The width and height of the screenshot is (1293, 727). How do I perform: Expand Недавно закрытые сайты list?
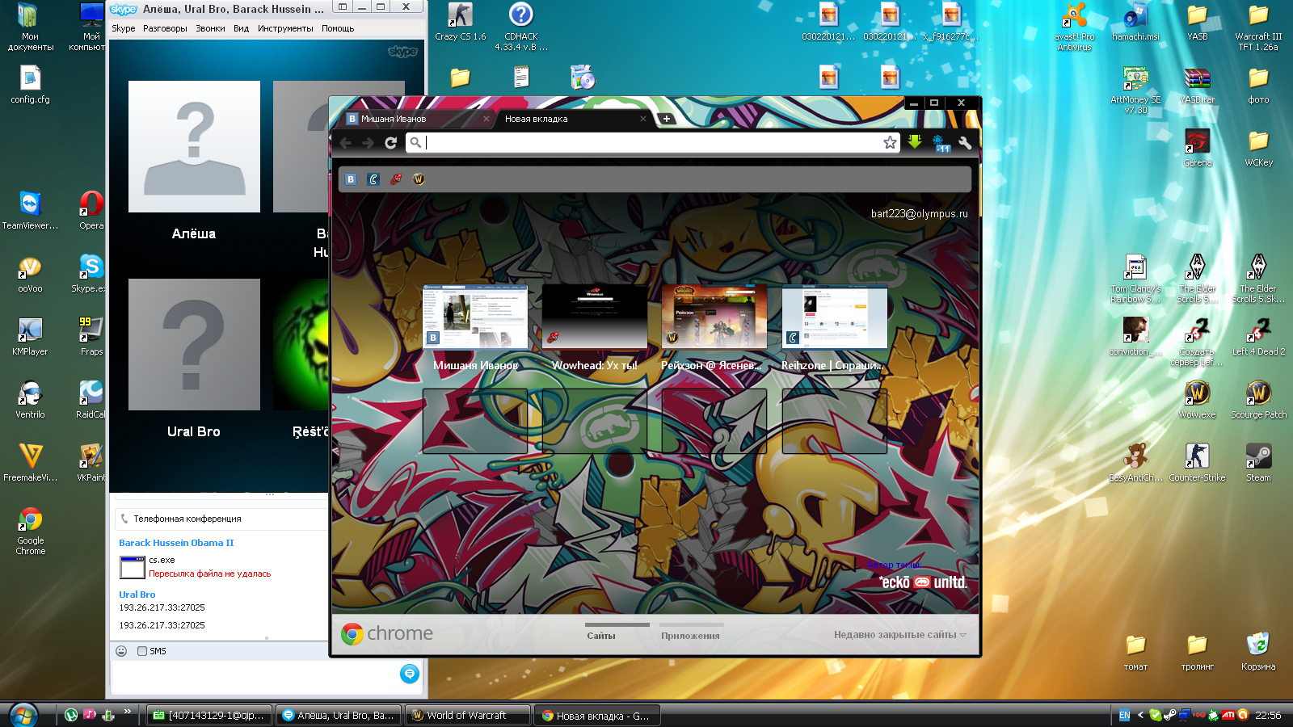pyautogui.click(x=900, y=635)
